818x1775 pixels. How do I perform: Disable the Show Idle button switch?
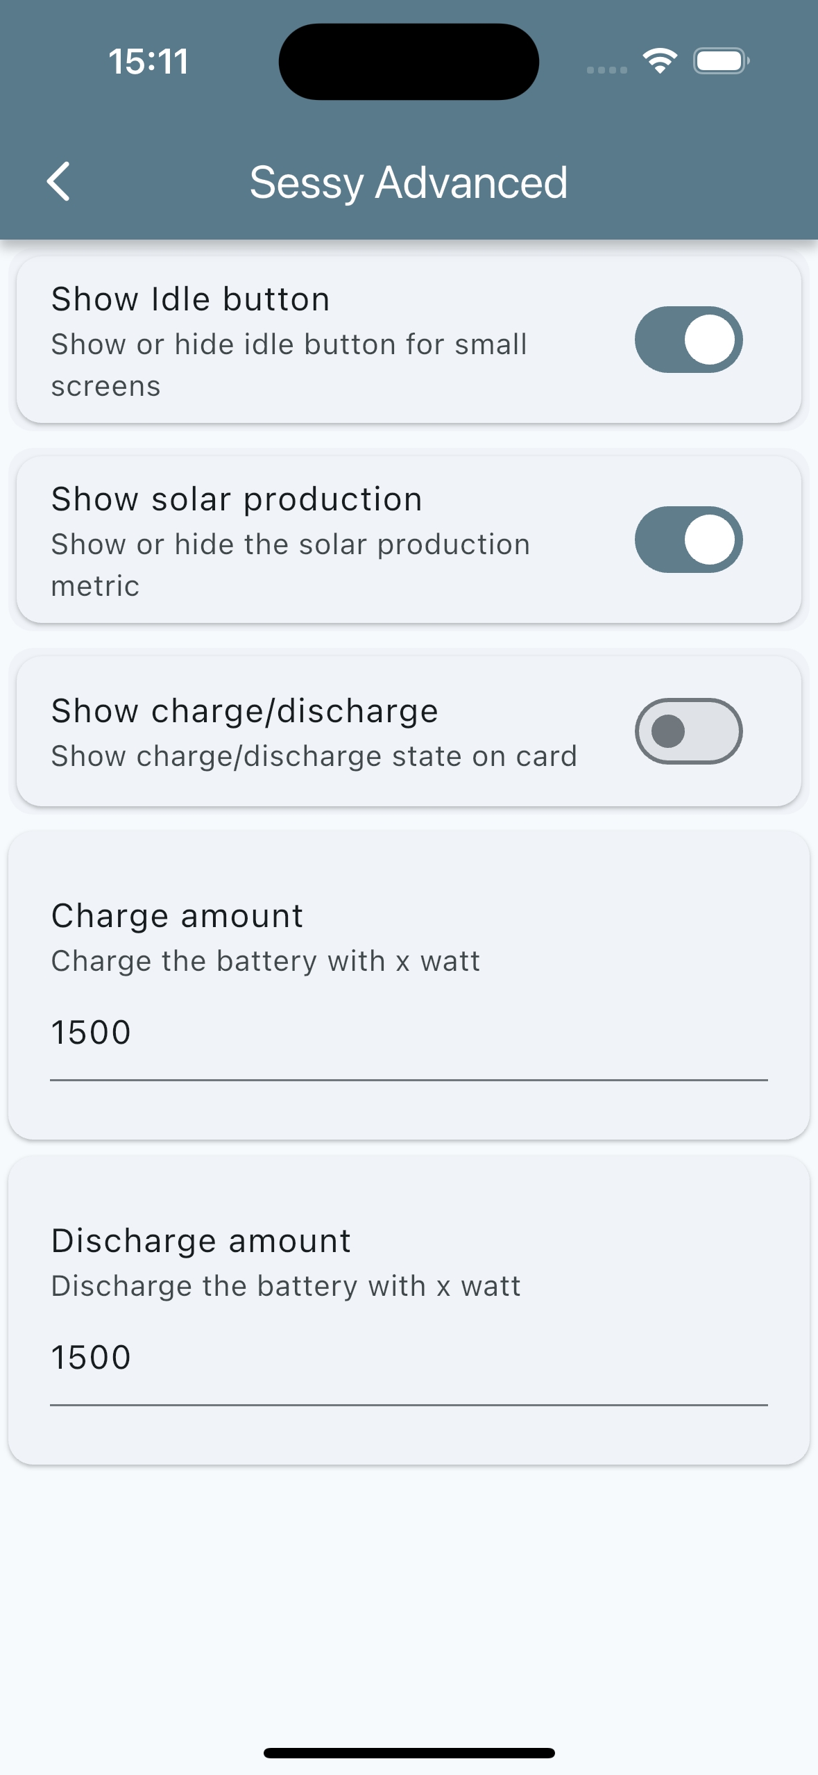click(688, 340)
